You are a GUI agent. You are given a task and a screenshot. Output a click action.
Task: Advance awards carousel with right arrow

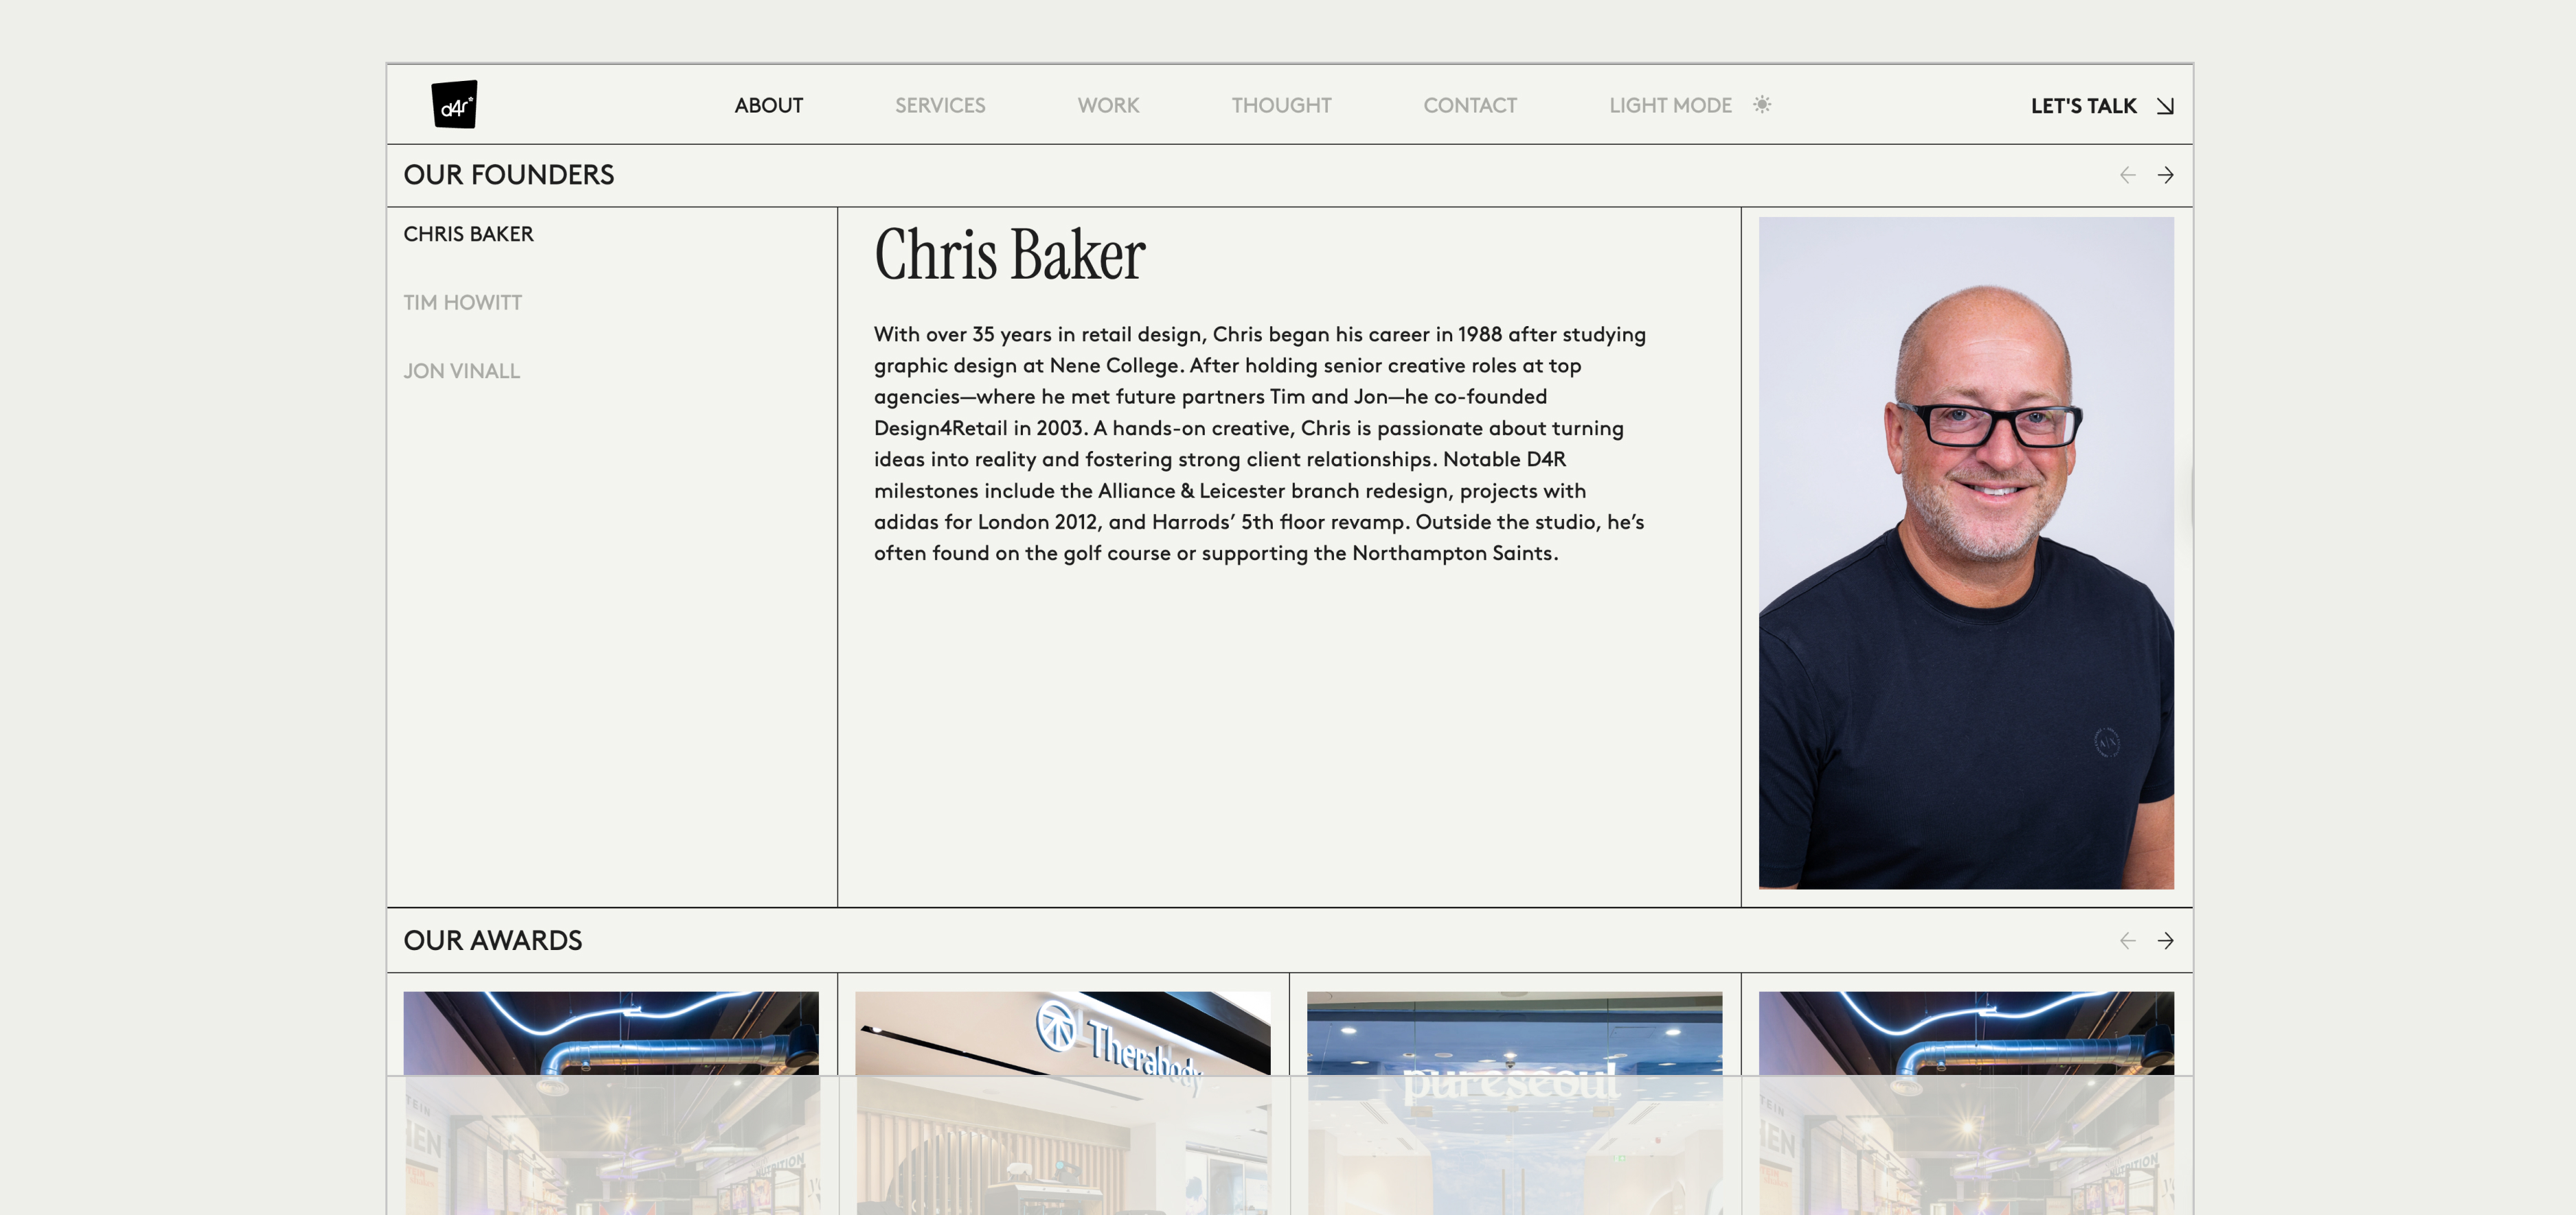2165,941
